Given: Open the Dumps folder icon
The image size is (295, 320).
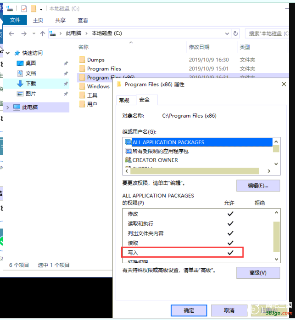Looking at the screenshot, I should 83,60.
